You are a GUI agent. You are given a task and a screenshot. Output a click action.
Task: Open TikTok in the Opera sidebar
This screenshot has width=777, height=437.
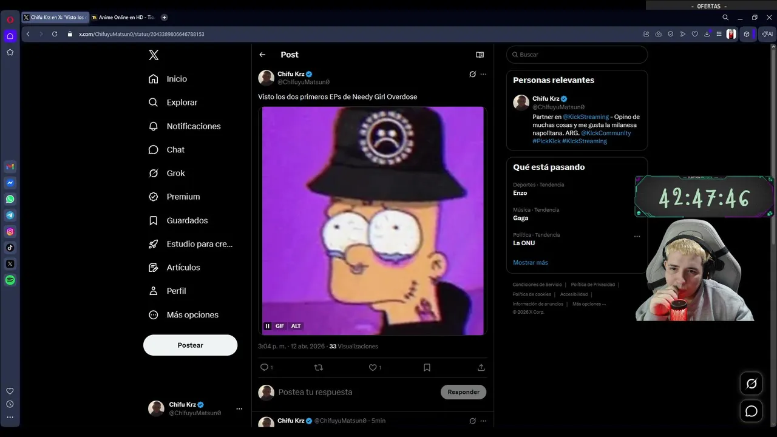coord(10,248)
